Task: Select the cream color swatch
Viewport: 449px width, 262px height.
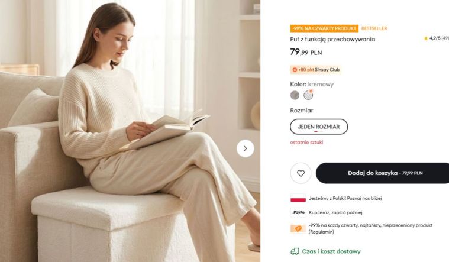Action: (308, 95)
